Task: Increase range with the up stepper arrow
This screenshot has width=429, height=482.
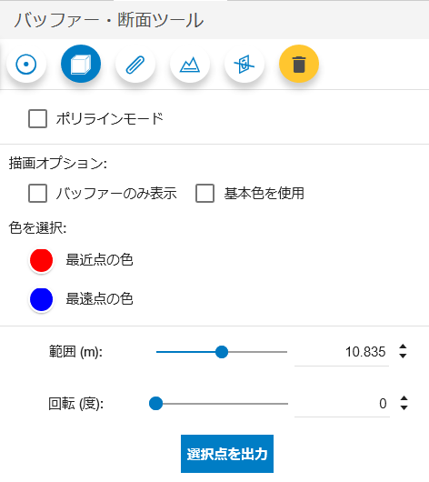Action: pyautogui.click(x=403, y=346)
